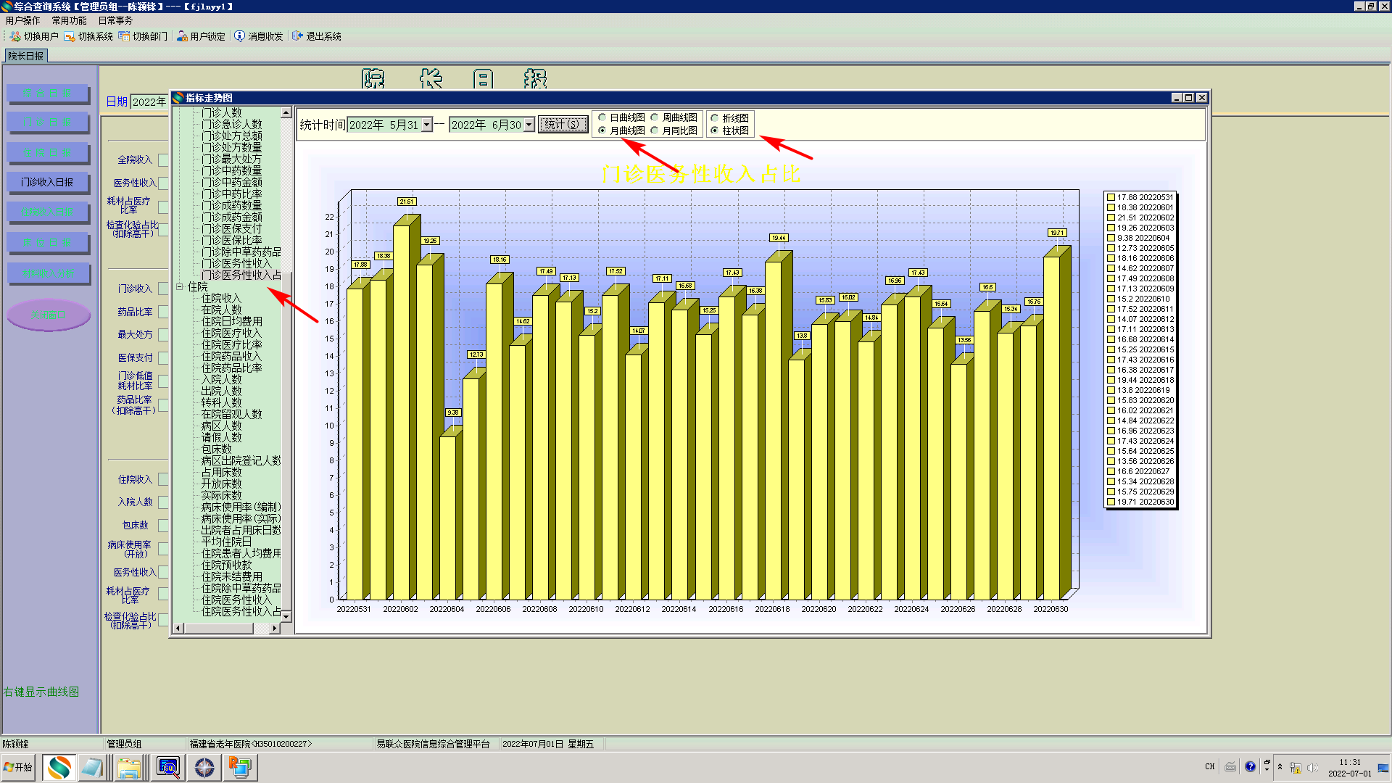The image size is (1392, 783).
Task: Switch to the 院长日报 tab
Action: pyautogui.click(x=26, y=56)
